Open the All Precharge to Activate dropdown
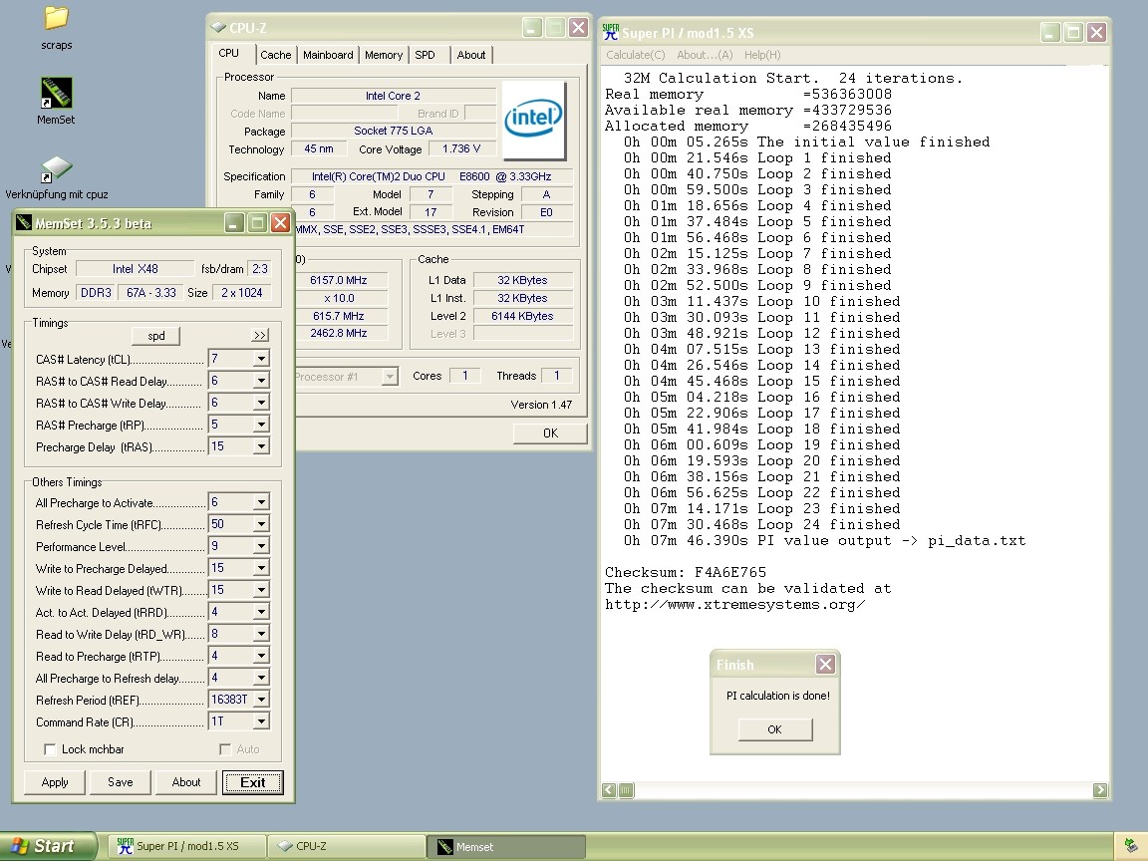1148x861 pixels. 261,502
